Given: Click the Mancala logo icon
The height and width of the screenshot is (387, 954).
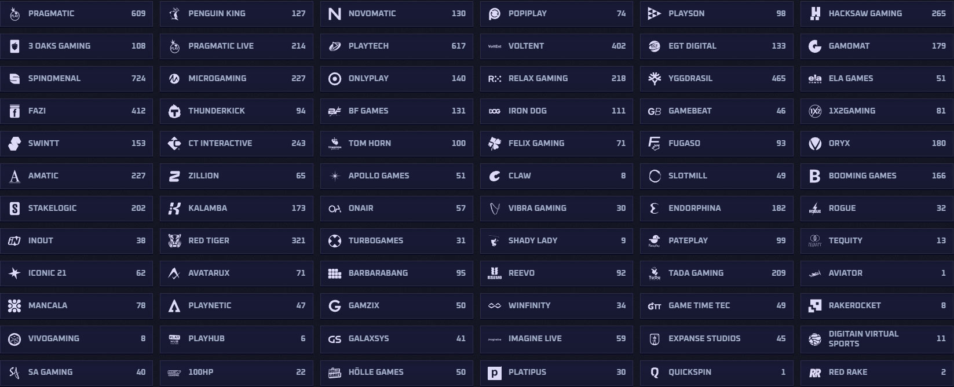Looking at the screenshot, I should click(x=15, y=306).
